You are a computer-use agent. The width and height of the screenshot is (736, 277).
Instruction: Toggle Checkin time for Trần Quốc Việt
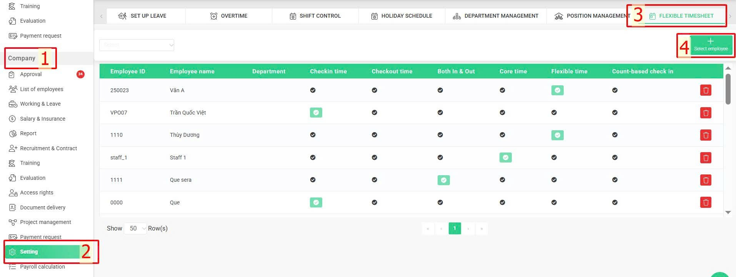point(316,113)
